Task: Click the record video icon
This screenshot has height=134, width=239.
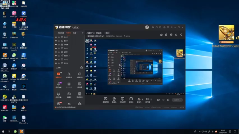Action: (x=159, y=100)
